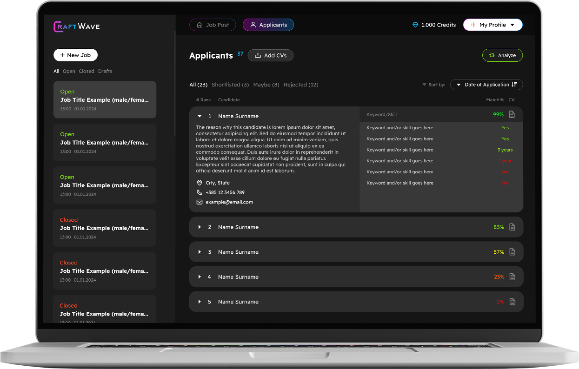Expand the rank 2 candidate row
Image resolution: width=579 pixels, height=369 pixels.
[200, 227]
